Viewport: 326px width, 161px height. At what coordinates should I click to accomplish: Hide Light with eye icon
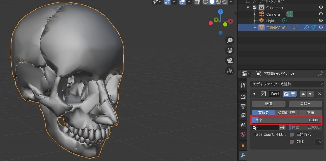tap(321, 21)
